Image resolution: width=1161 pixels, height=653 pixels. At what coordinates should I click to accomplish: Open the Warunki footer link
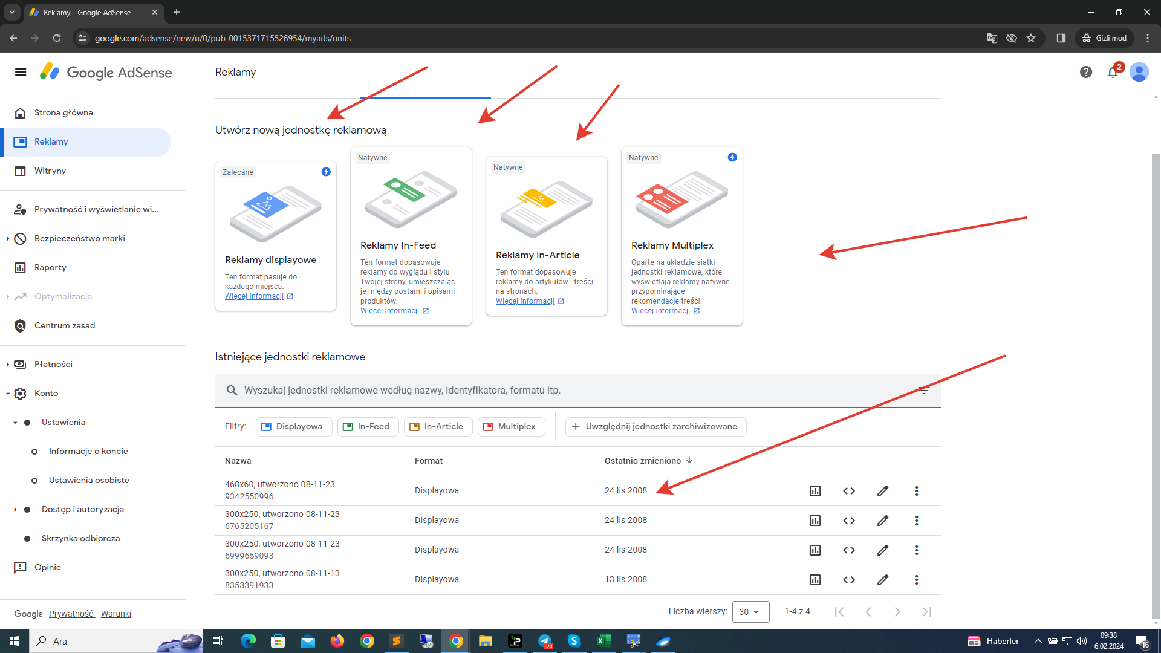[116, 614]
